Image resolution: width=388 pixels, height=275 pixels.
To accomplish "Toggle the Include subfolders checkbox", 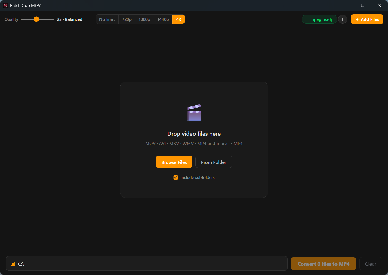I will [x=176, y=178].
